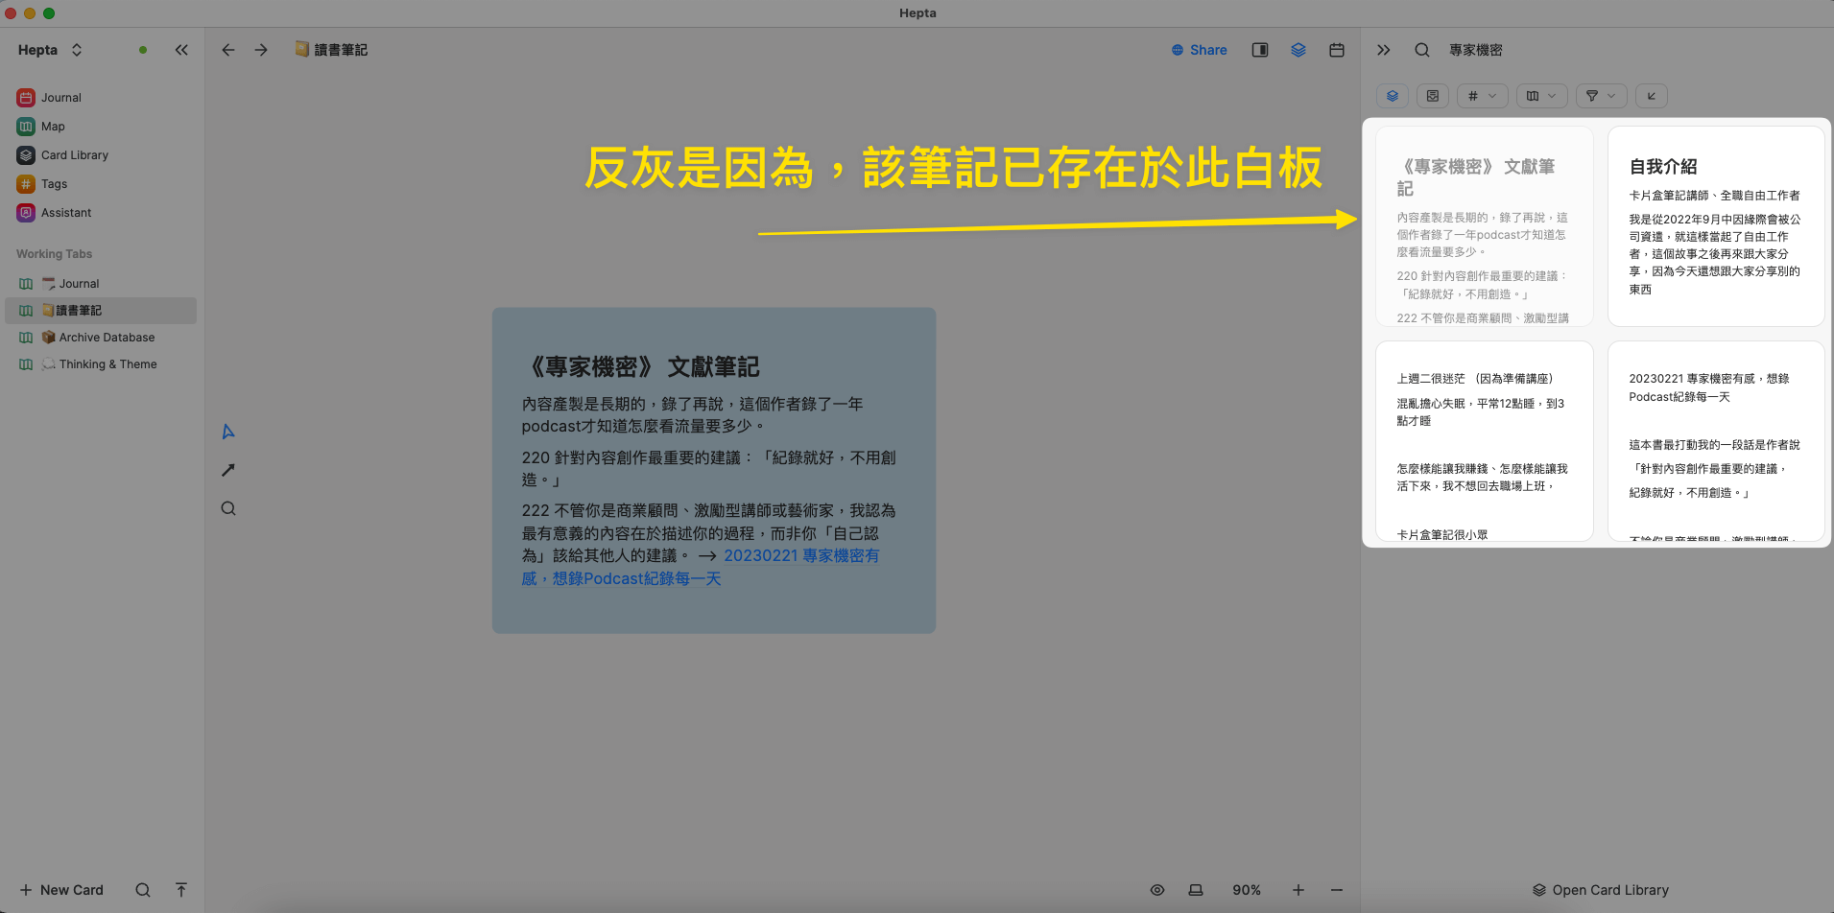
Task: Open the 20230221 專家機密 card link
Action: tap(800, 556)
